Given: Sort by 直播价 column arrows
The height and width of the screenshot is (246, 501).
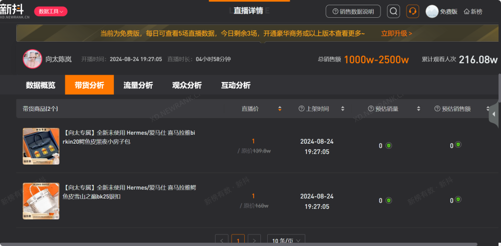Looking at the screenshot, I should (x=280, y=109).
